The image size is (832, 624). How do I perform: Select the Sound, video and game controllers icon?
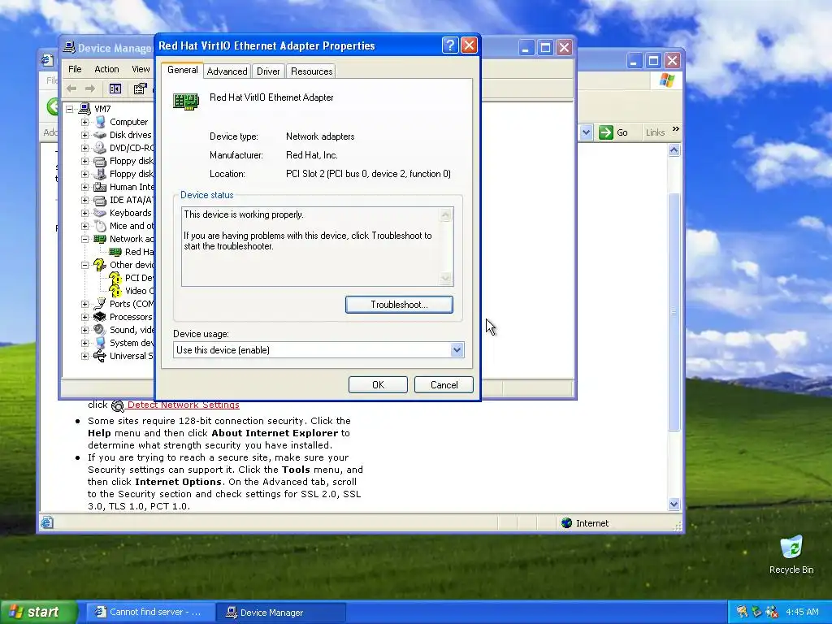pyautogui.click(x=100, y=330)
